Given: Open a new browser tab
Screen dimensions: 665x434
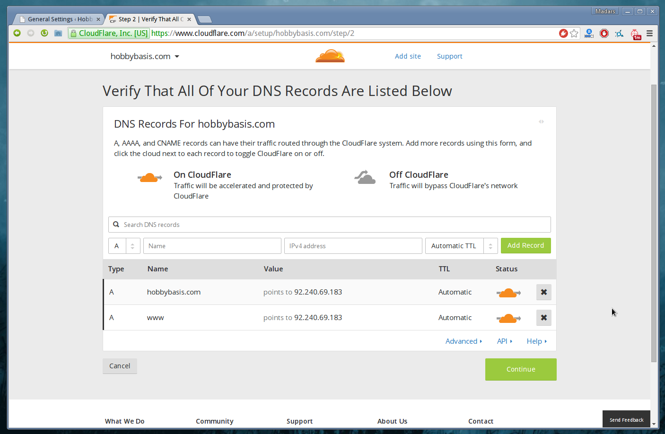Looking at the screenshot, I should coord(205,19).
